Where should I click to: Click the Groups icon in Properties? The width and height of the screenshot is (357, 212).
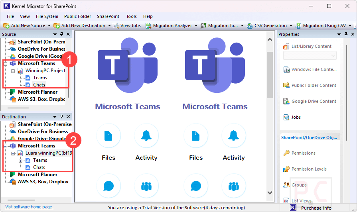[286, 185]
